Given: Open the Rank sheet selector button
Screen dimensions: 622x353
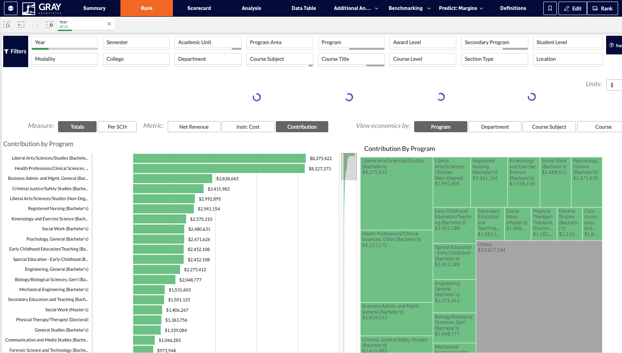Looking at the screenshot, I should tap(602, 8).
